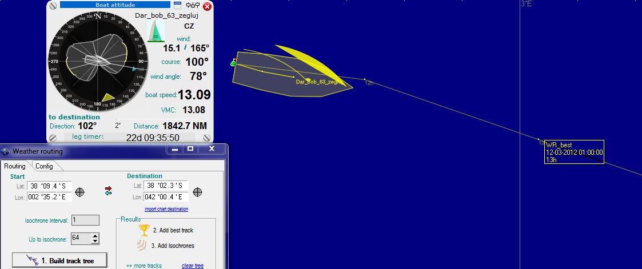Screen dimensions: 642x269
Task: Open the Boat attitude layout settings icon
Action: [x=192, y=6]
